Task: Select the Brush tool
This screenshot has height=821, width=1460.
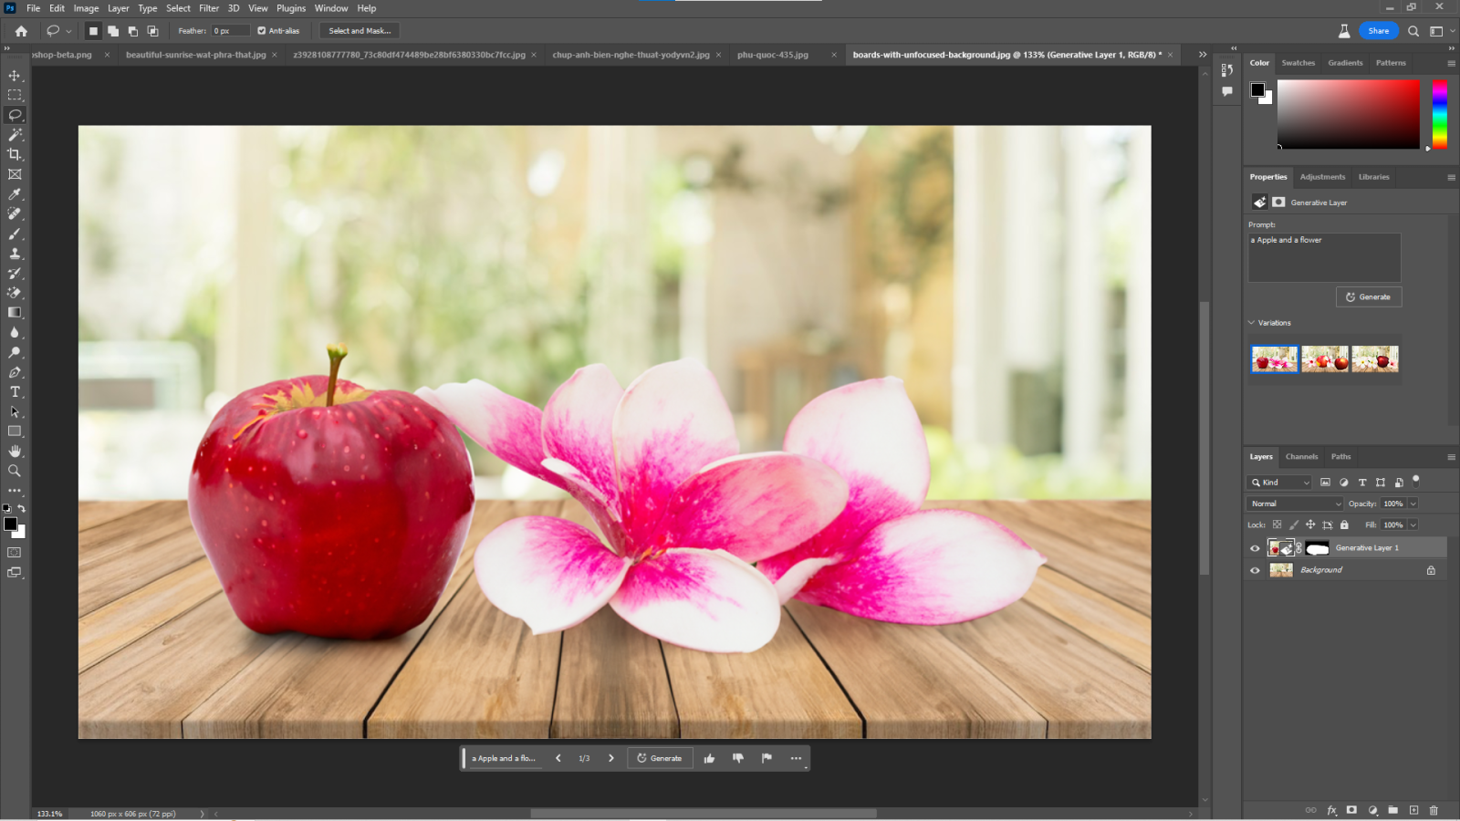Action: [15, 234]
